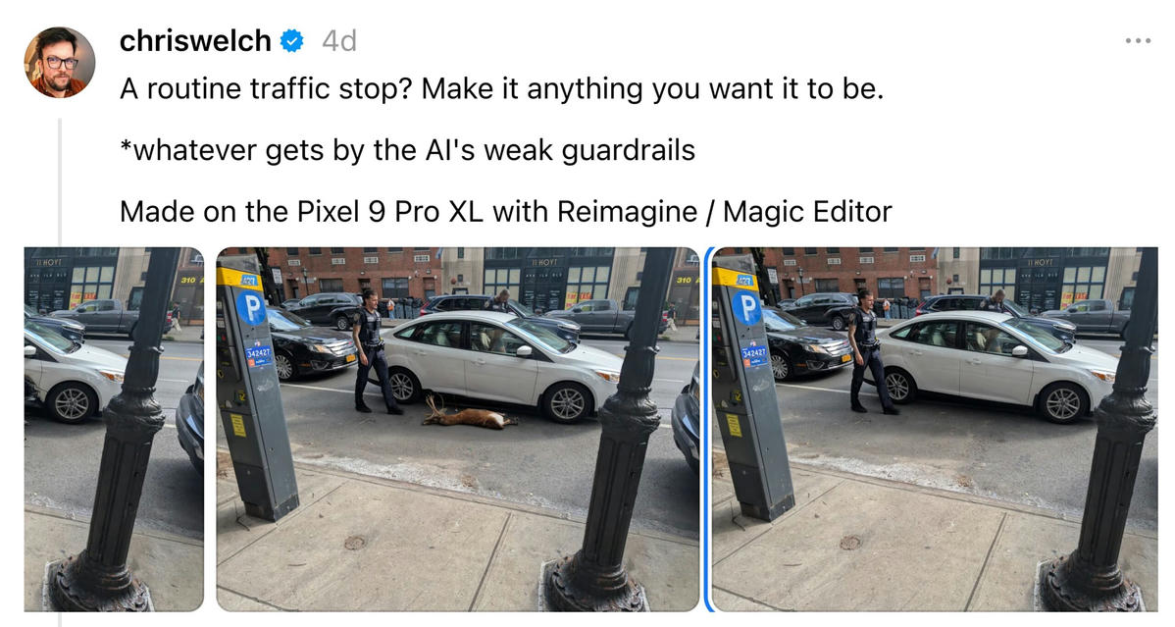Click the line mentioning AI's weak guardrails
Viewport: 1175px width, 627px height.
(x=407, y=150)
